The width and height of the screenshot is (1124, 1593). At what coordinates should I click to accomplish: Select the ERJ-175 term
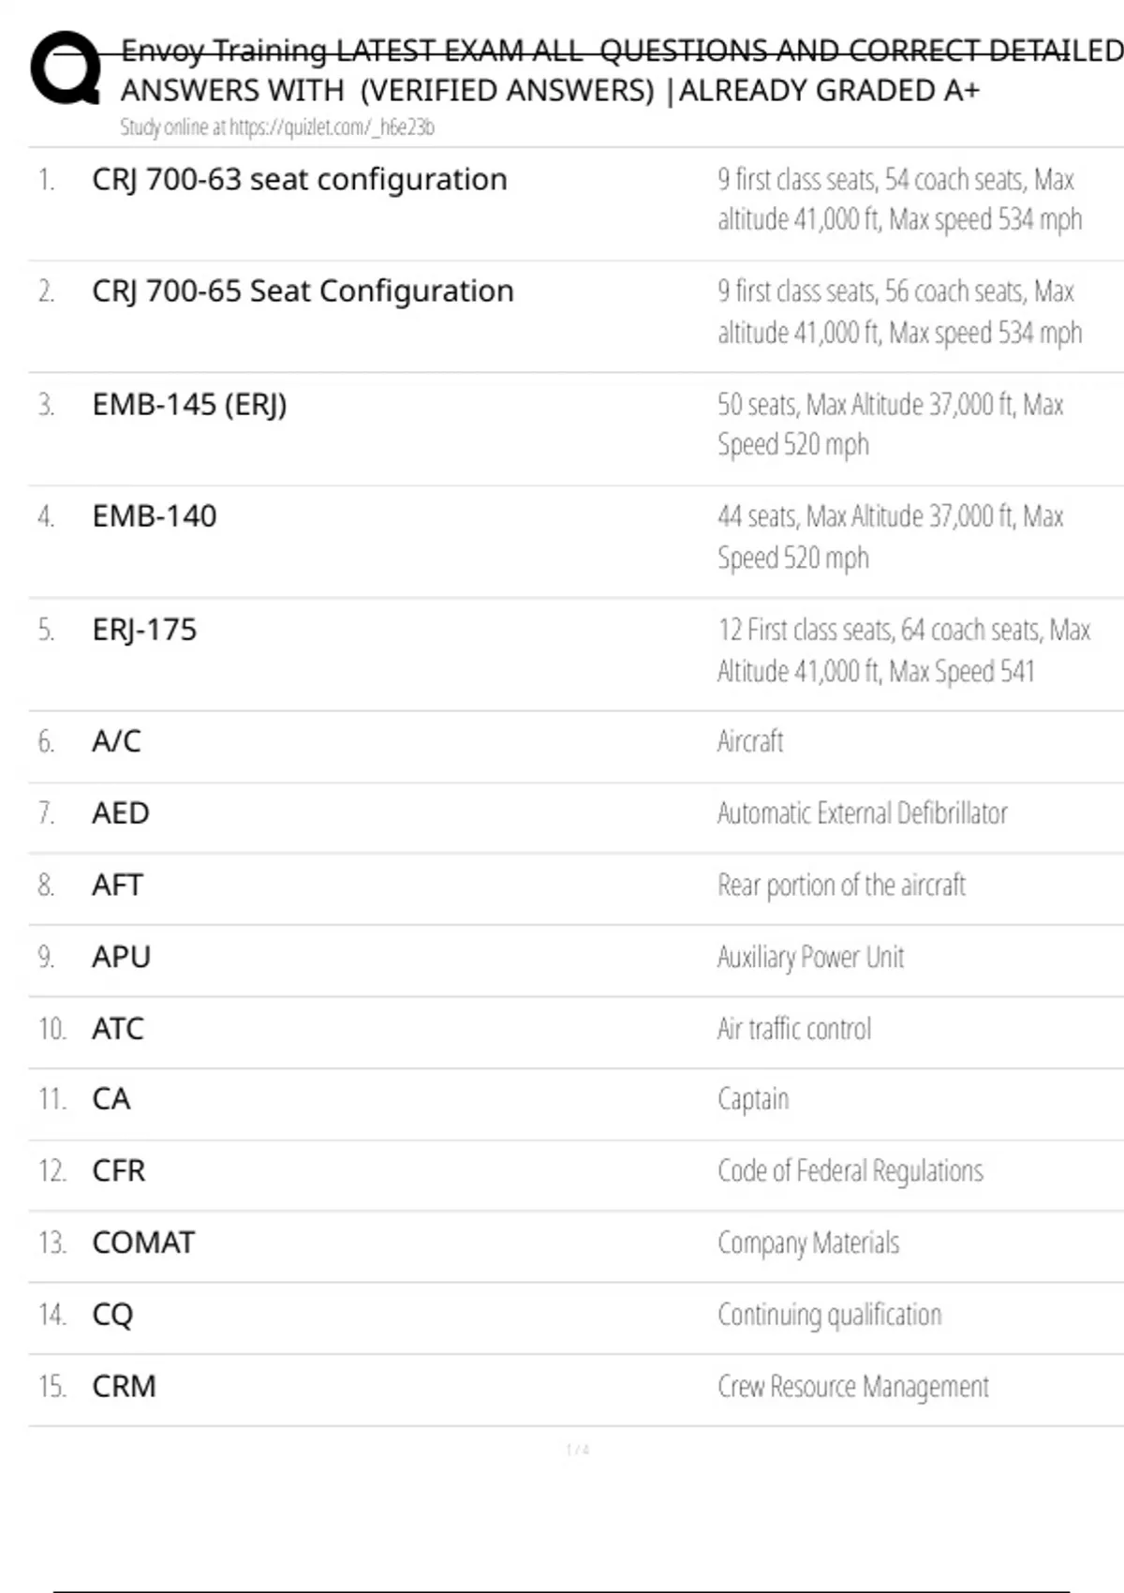point(144,630)
